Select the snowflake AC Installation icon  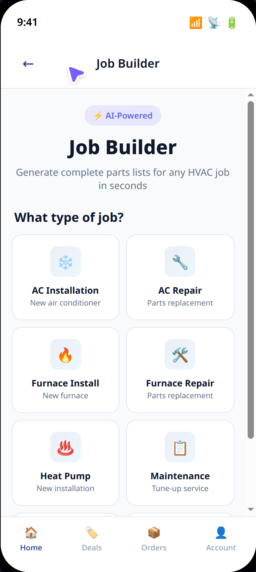tap(65, 262)
